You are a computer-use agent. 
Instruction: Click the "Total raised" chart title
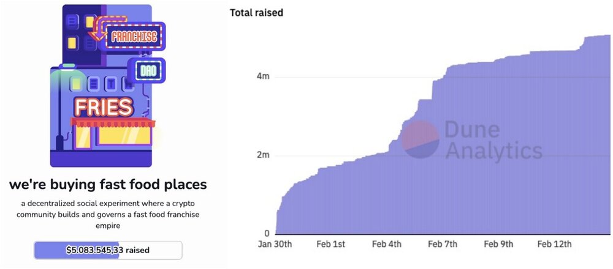point(256,12)
